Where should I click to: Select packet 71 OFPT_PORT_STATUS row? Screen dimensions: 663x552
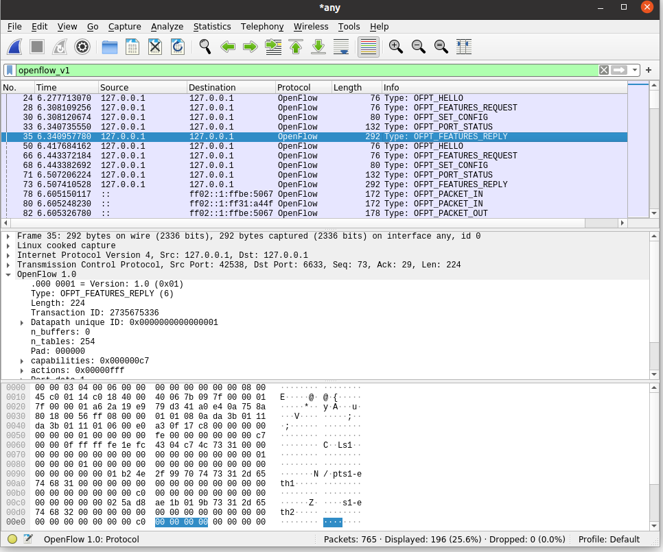[x=314, y=175]
